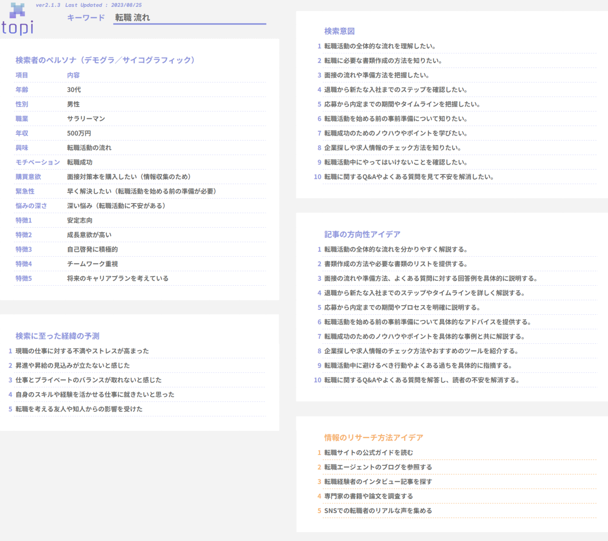Select idea 転職活動の全体的な流れを分かりやすく解説する。
The width and height of the screenshot is (608, 541).
396,249
